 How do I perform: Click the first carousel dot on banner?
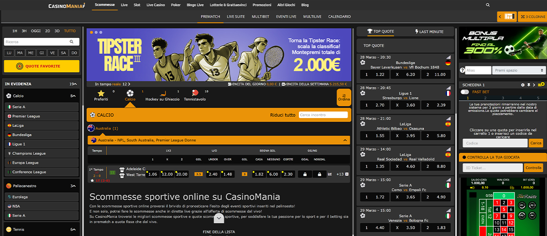(91, 32)
